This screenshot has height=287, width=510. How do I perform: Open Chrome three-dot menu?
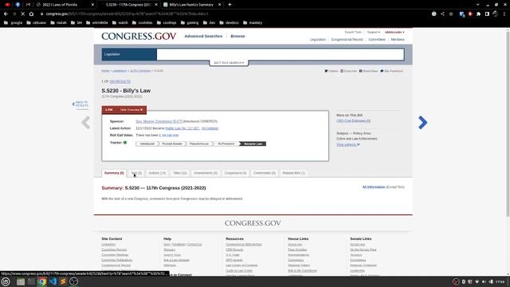tap(504, 14)
